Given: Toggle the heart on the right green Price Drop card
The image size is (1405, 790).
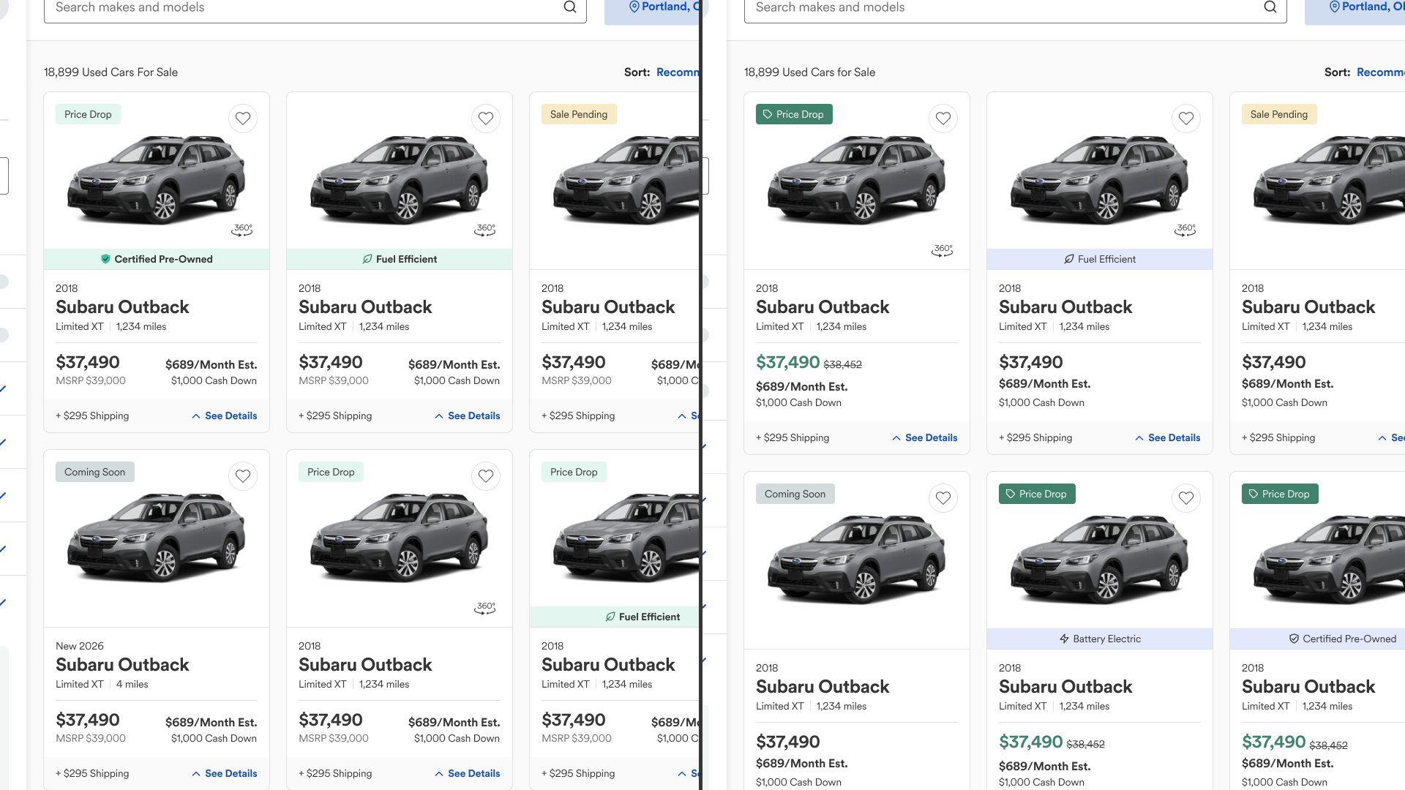Looking at the screenshot, I should 943,118.
